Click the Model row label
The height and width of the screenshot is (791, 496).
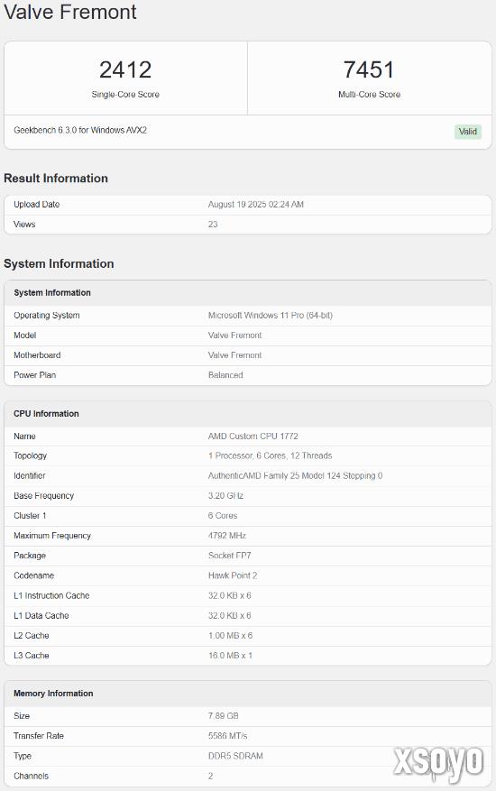(24, 335)
